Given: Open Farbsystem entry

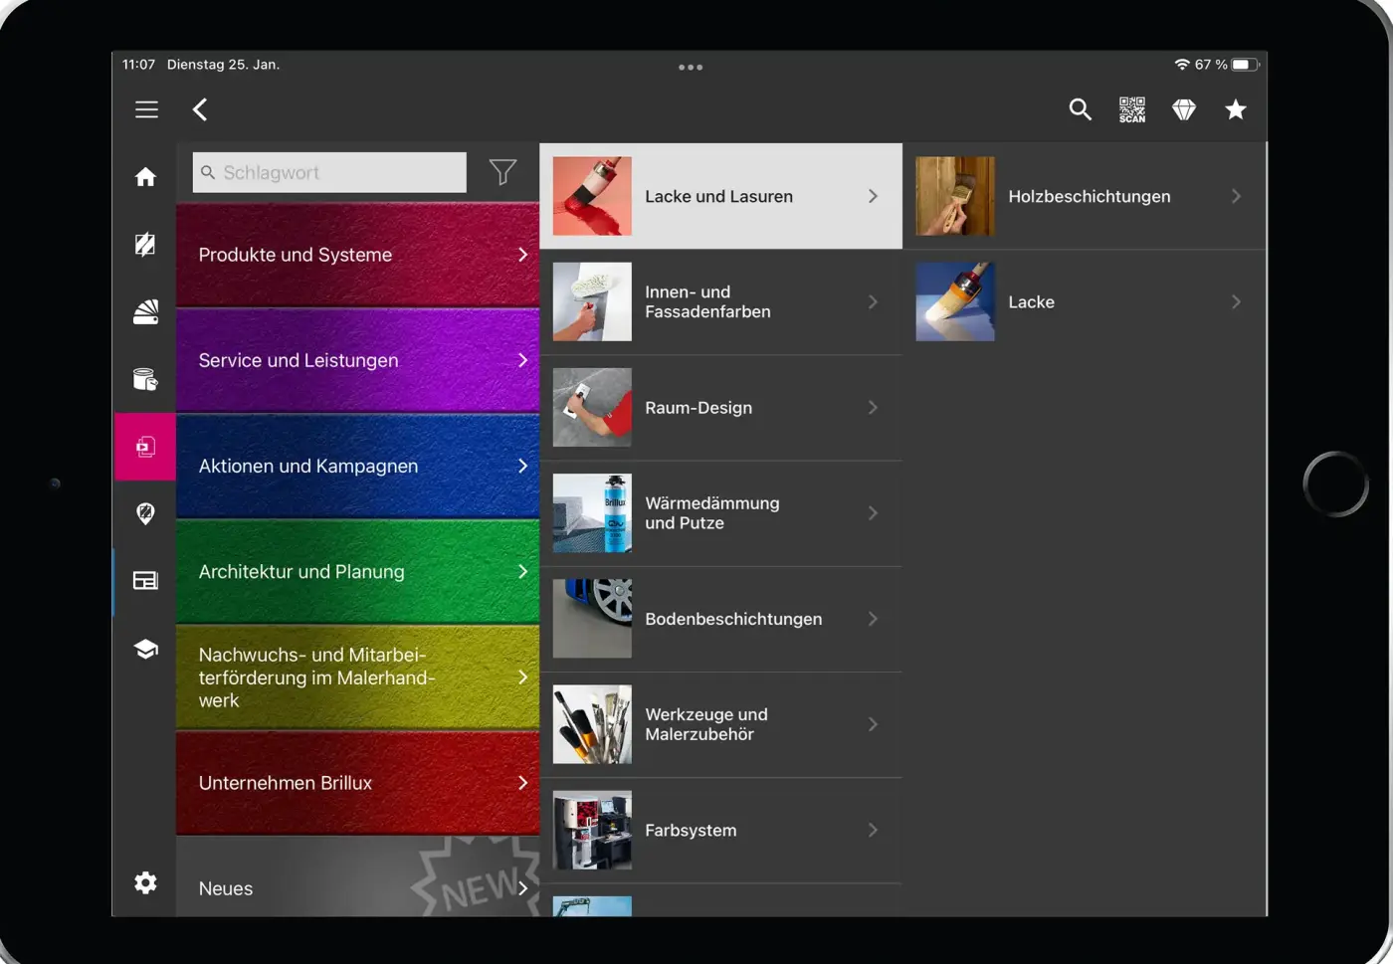Looking at the screenshot, I should [x=720, y=830].
